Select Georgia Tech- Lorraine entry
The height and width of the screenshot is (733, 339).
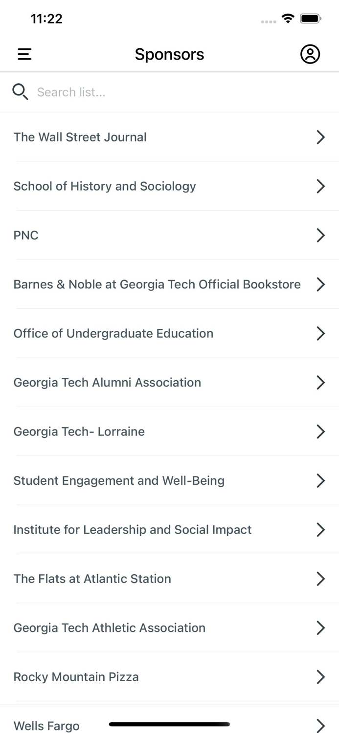[79, 431]
